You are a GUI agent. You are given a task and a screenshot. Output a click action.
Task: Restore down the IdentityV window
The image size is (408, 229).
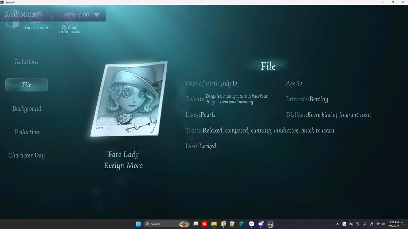click(393, 2)
